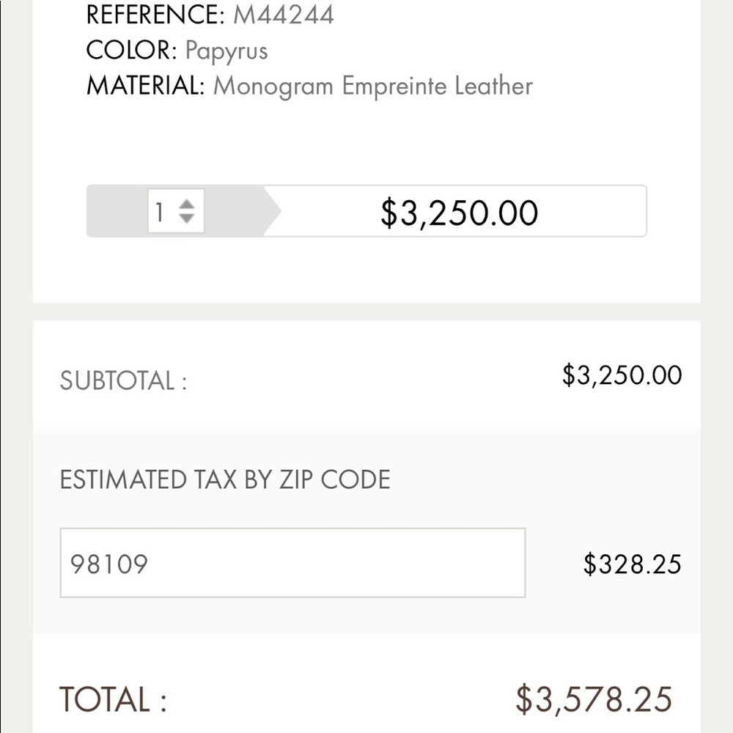Click the MATERIAL label

coord(145,86)
